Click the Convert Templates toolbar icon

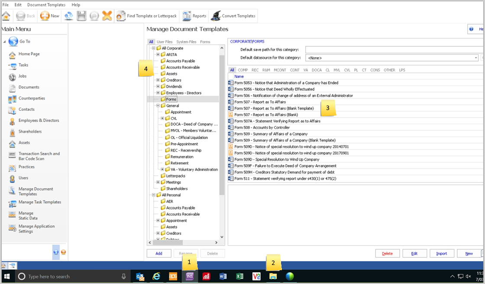point(234,16)
